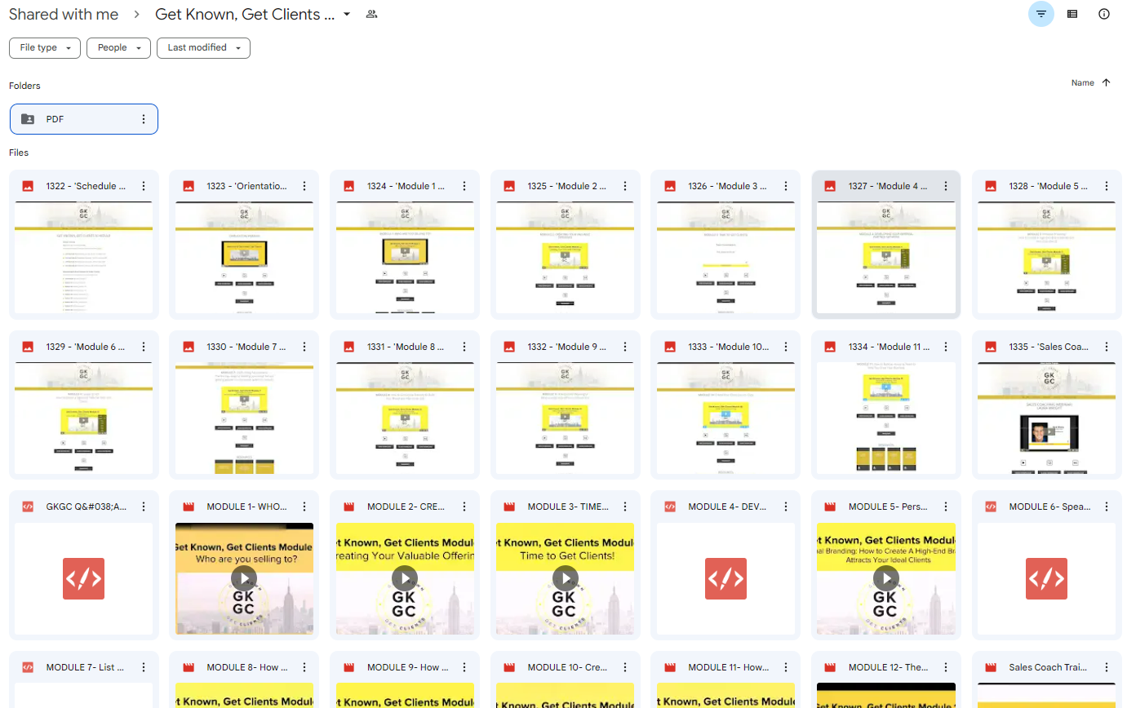1127x708 pixels.
Task: Open more actions for MODULE 2- CRE video
Action: [464, 507]
